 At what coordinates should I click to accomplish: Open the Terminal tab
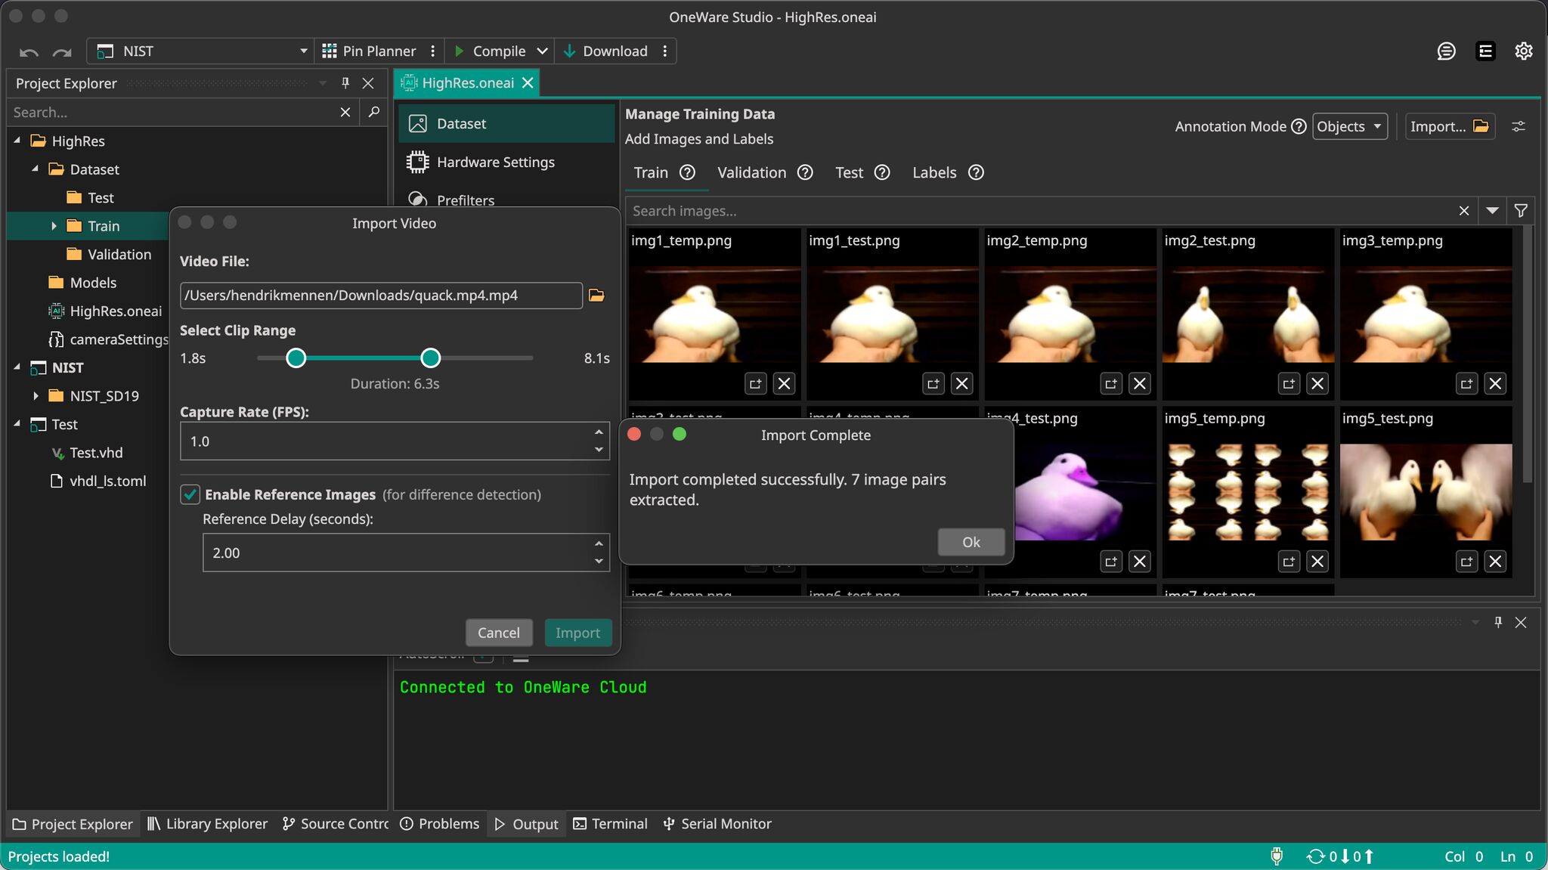[x=611, y=824]
